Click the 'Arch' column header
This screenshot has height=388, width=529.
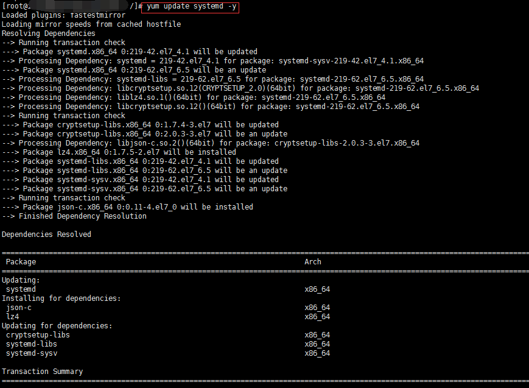313,262
